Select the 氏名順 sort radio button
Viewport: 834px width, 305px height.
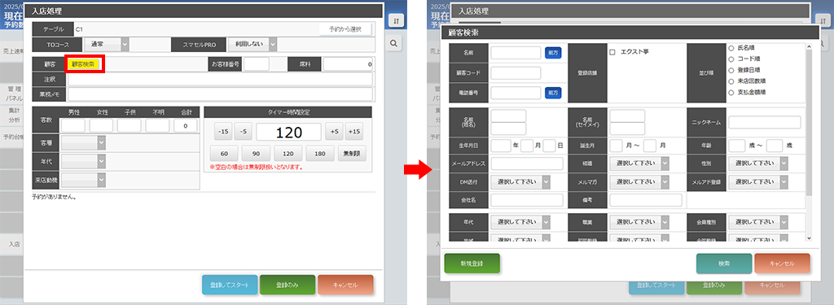731,47
